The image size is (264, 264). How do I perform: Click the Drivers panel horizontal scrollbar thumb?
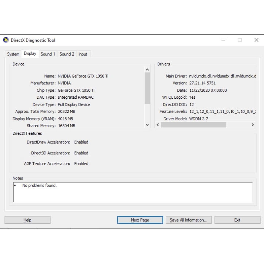[x=193, y=125]
